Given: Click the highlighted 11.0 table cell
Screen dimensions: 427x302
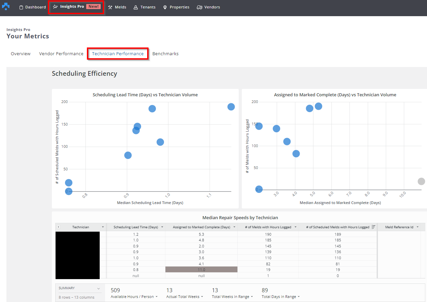Looking at the screenshot, I should point(201,270).
